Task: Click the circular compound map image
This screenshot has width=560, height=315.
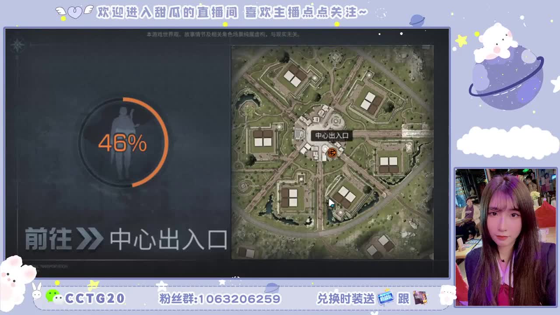Action: tap(332, 152)
